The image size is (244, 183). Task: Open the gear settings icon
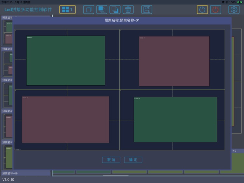[234, 10]
